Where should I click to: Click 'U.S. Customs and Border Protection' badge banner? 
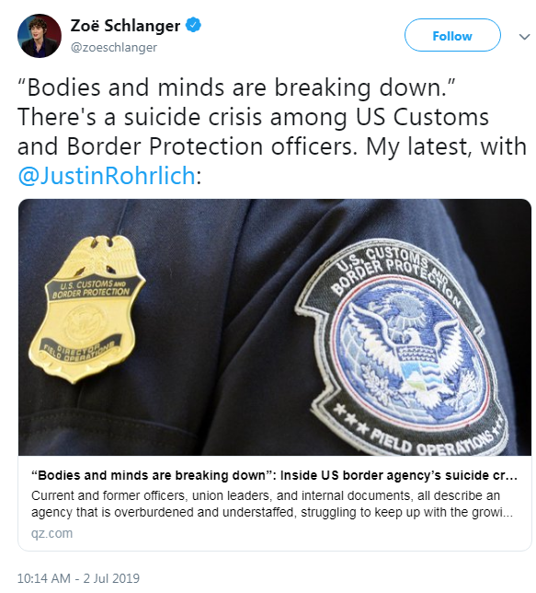point(91,288)
